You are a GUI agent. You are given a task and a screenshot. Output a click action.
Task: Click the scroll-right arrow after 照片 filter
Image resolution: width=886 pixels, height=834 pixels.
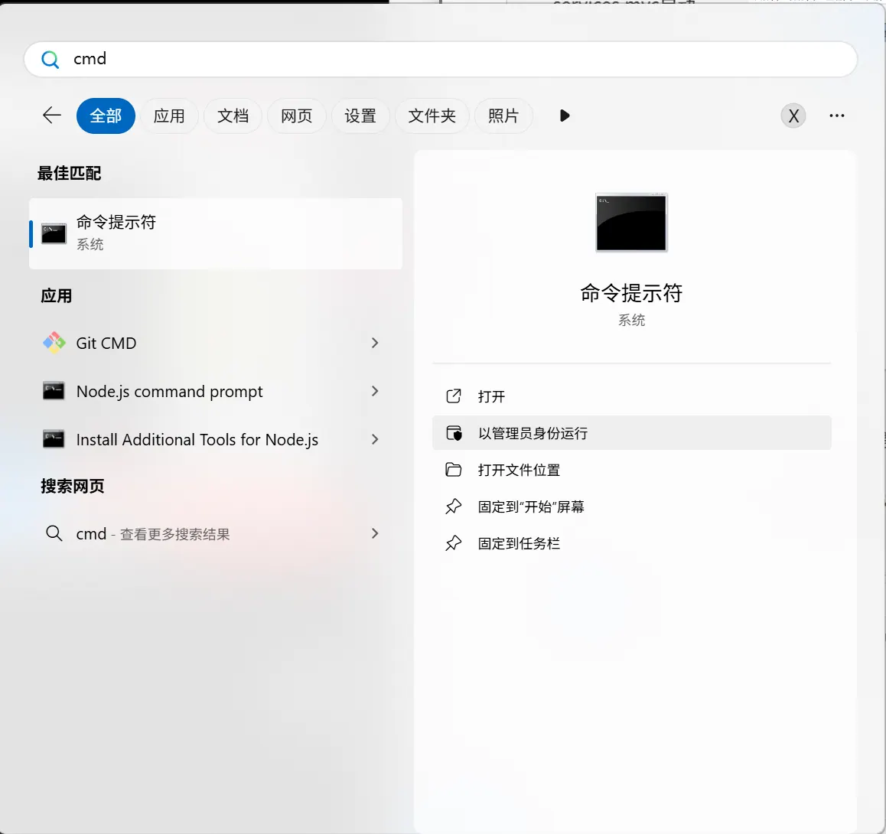pyautogui.click(x=565, y=116)
